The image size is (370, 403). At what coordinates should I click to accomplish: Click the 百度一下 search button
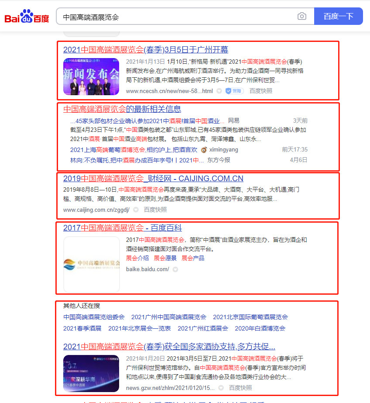coord(339,16)
